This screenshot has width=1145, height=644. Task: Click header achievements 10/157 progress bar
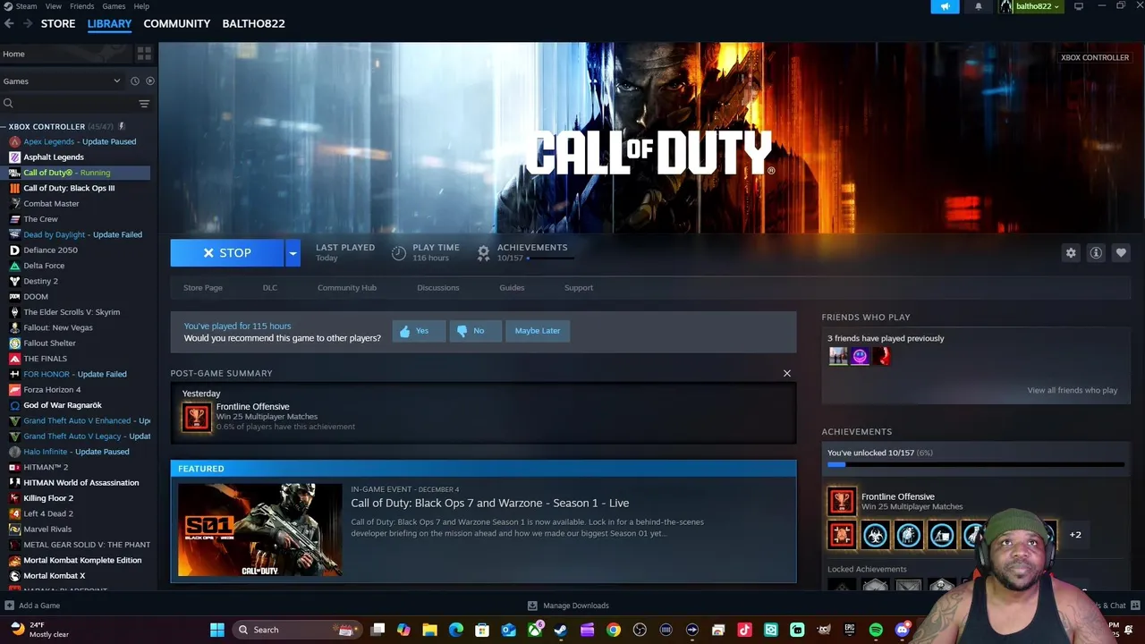click(550, 258)
